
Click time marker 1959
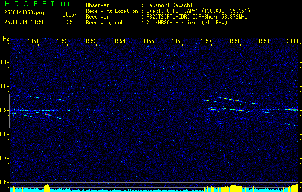(264, 41)
